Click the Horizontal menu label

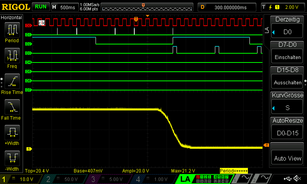point(12,18)
